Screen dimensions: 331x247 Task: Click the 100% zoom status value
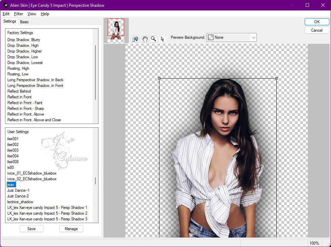[x=314, y=243]
